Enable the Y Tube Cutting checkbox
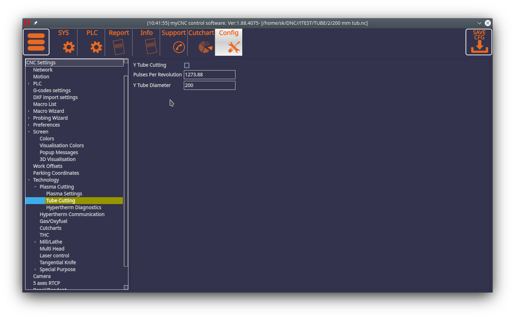Viewport: 515px width, 319px height. click(x=187, y=65)
